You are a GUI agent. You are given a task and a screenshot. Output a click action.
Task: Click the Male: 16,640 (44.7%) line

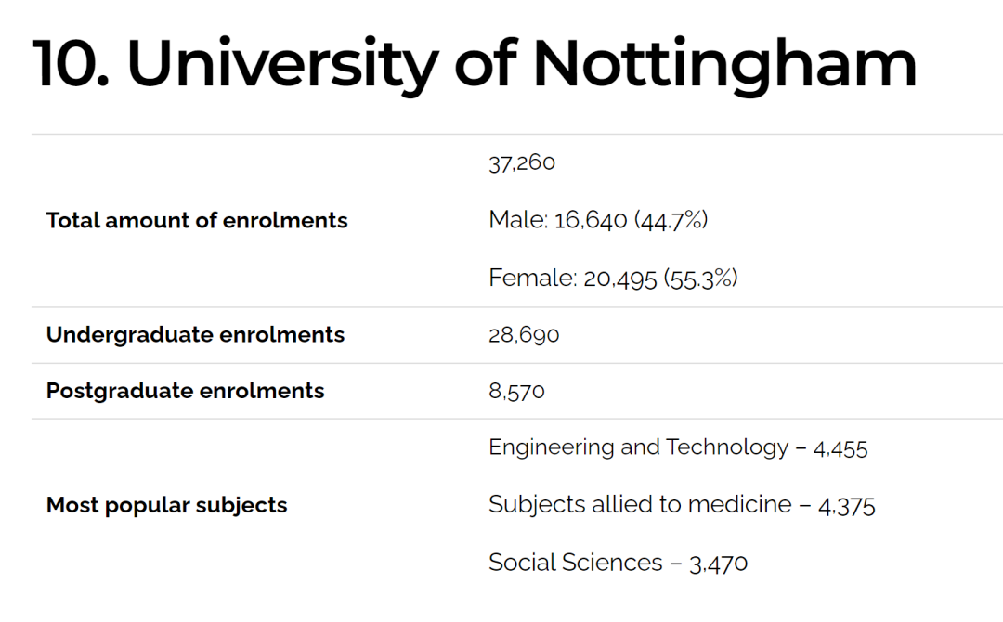coord(598,220)
